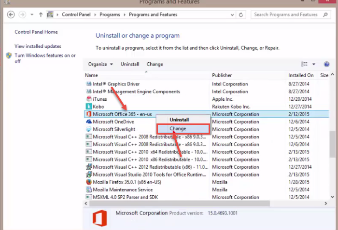Click Visual Studio 2010 Tools icon
The image size is (338, 230).
click(x=89, y=174)
